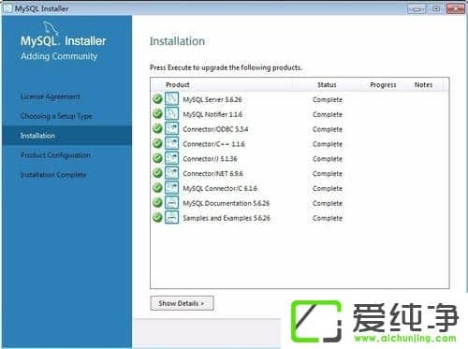Image resolution: width=468 pixels, height=349 pixels.
Task: Click the Connector/ODBC 5.3.4 product icon
Action: pos(171,128)
